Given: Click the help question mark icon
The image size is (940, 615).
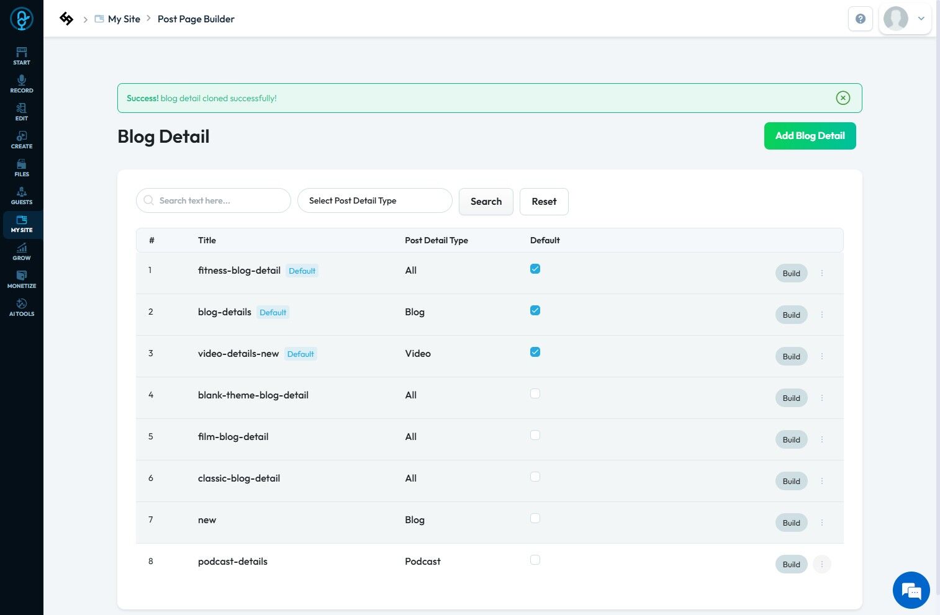Looking at the screenshot, I should point(861,19).
